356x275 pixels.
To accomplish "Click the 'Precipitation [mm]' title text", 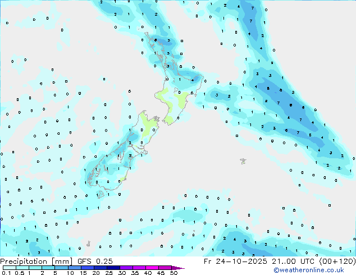I will [36, 262].
